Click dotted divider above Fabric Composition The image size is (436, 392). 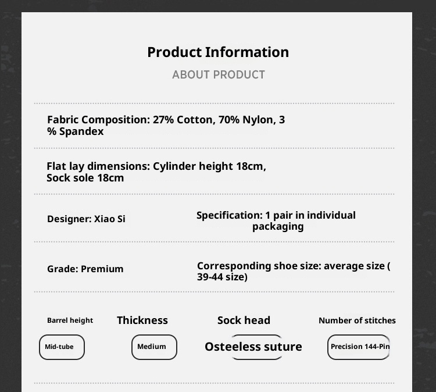214,104
